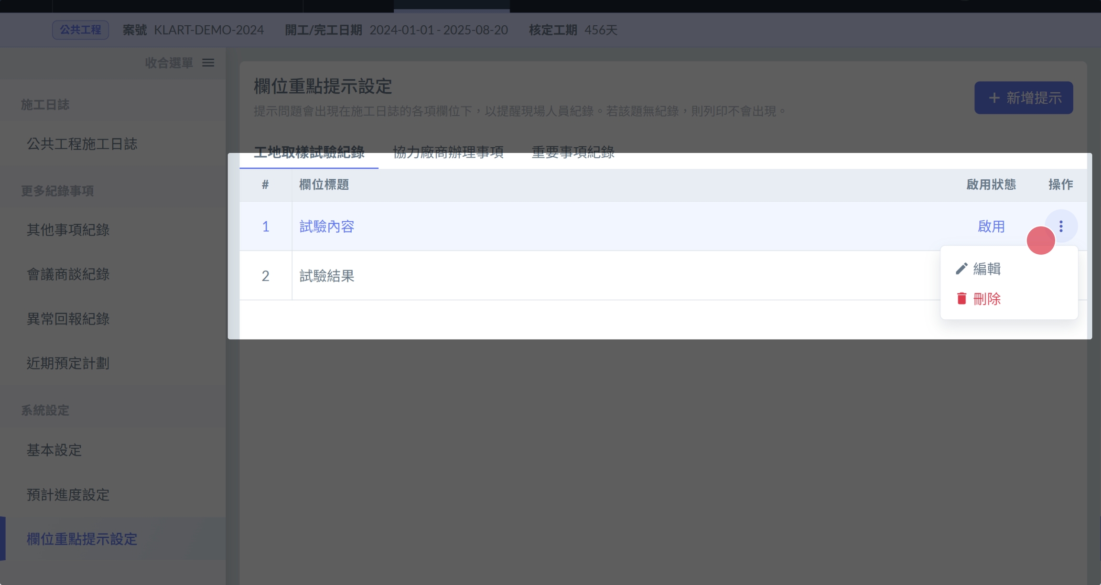Open 會議商談紀錄 sidebar item

pos(68,274)
